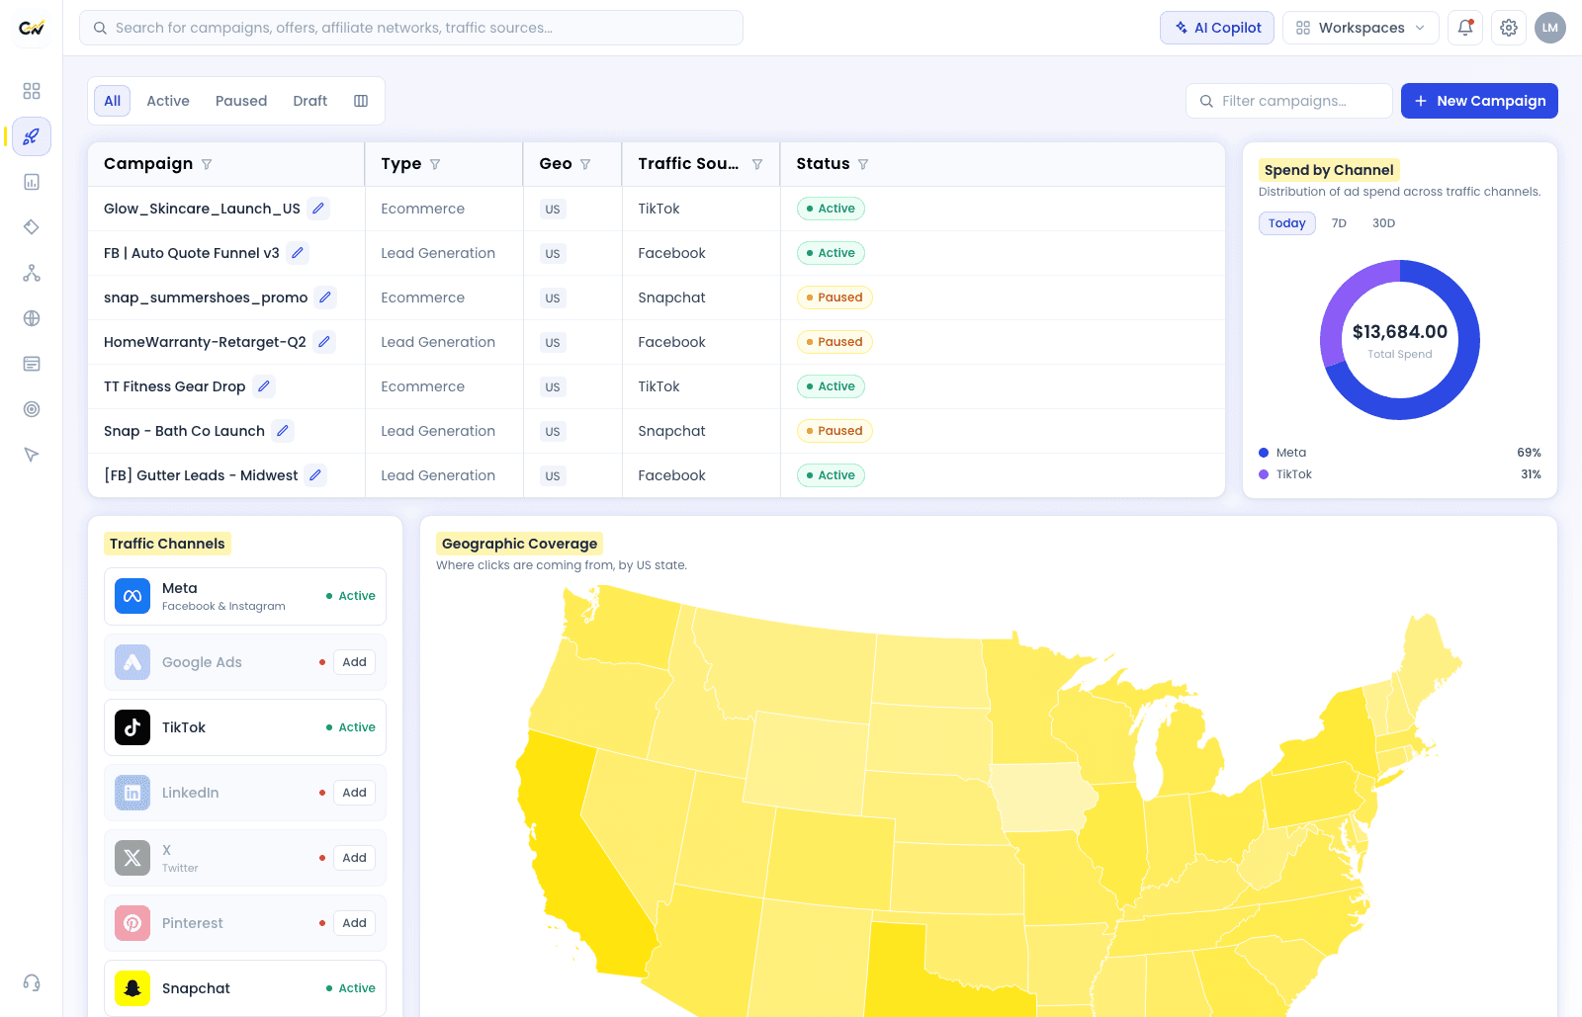Click the TikTok channel Active status
The image size is (1582, 1017).
click(x=351, y=727)
